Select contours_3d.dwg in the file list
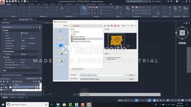The width and height of the screenshot is (191, 107). click(x=78, y=37)
